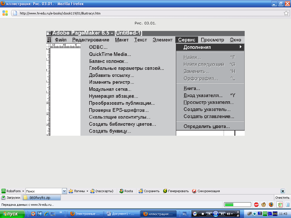Click the media player next track button

coord(222,214)
